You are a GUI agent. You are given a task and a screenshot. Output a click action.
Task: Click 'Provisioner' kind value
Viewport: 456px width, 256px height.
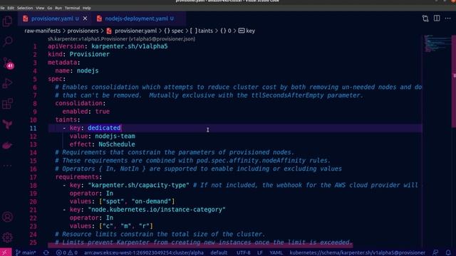90,54
